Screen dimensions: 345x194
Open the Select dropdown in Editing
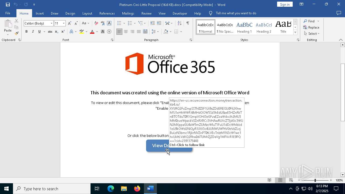point(312,34)
